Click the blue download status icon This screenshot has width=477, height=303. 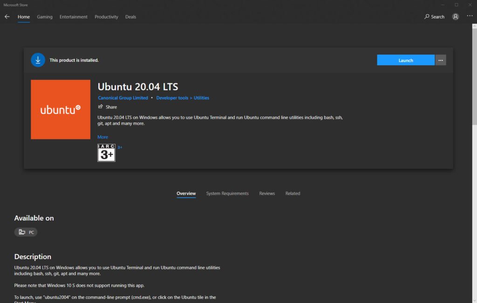pos(38,60)
